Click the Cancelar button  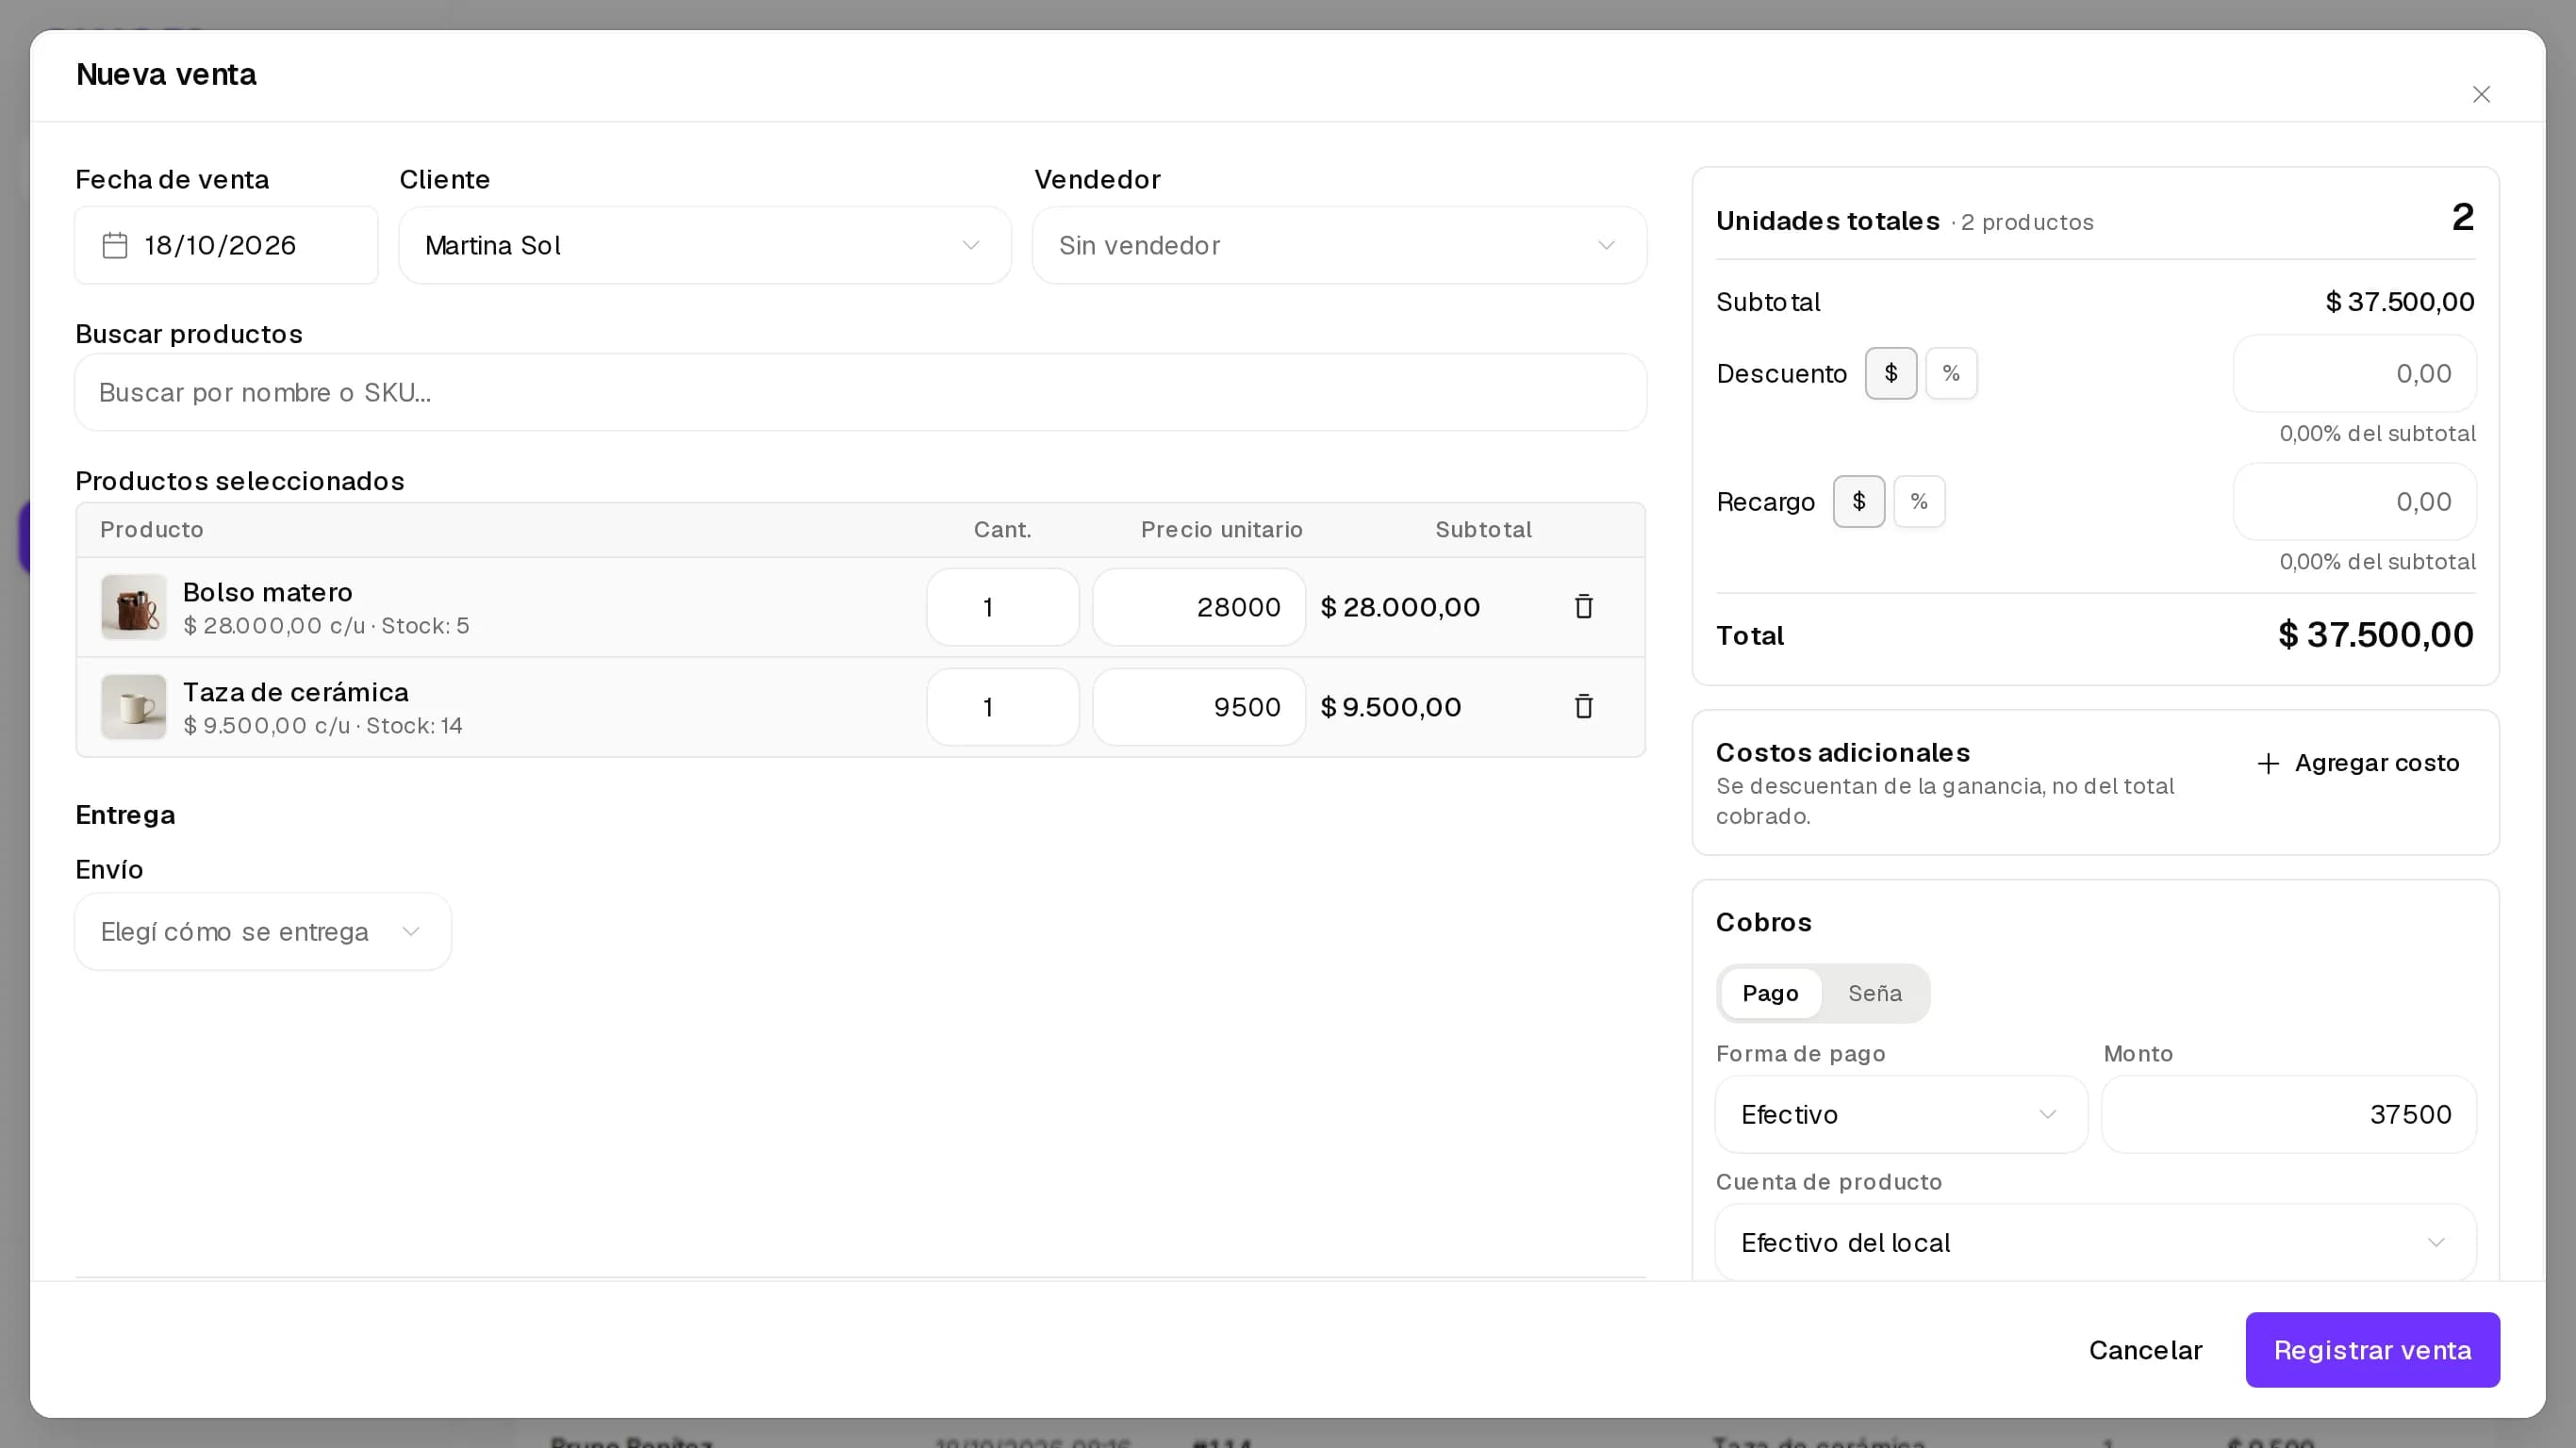coord(2145,1350)
